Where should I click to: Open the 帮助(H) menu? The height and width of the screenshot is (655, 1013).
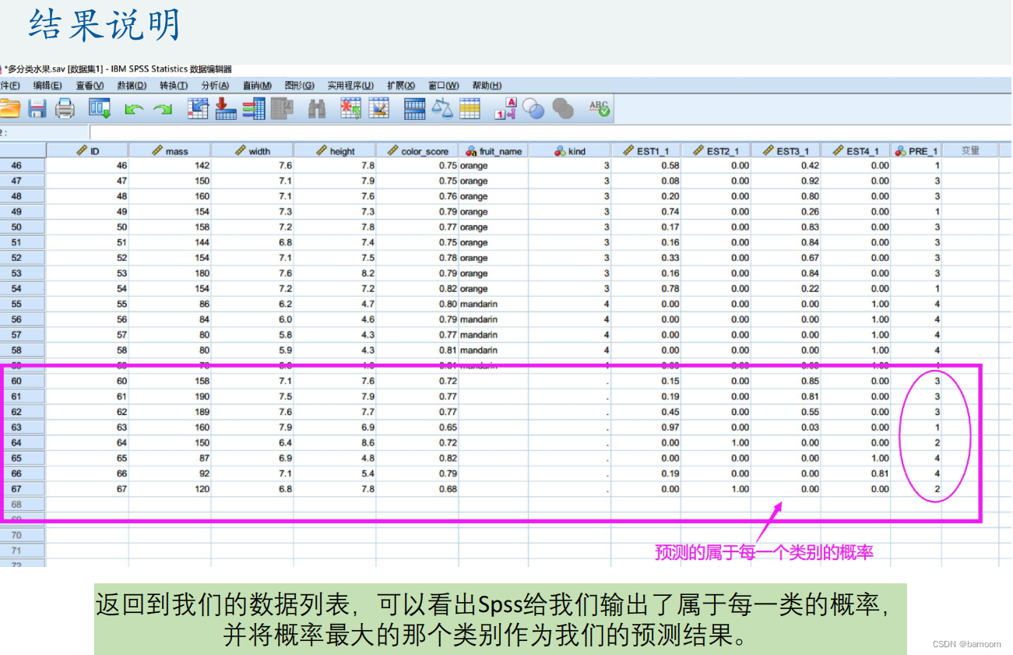[x=487, y=86]
